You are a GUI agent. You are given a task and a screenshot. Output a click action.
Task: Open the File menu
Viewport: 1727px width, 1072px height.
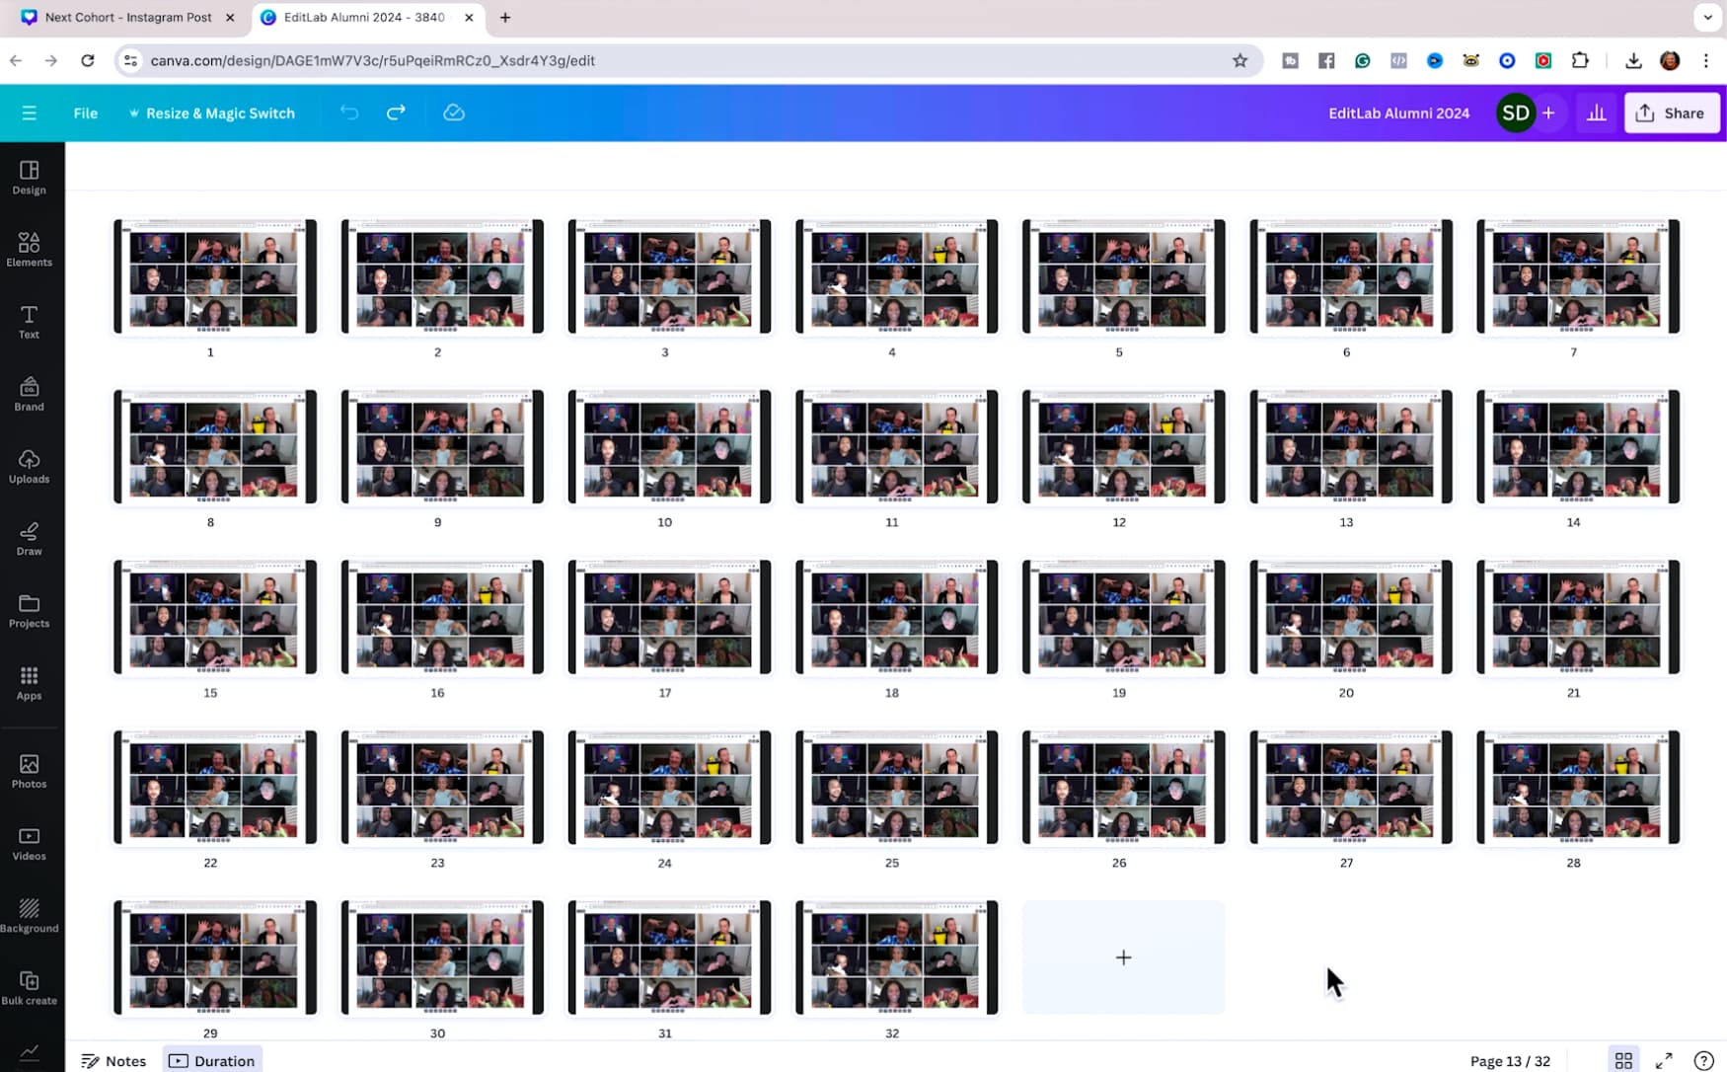[86, 113]
